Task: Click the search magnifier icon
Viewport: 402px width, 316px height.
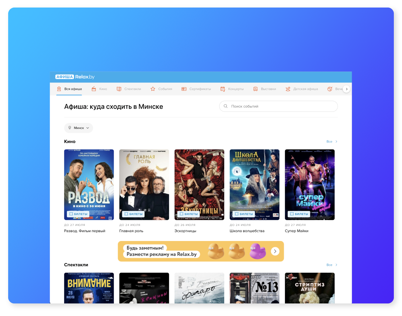Action: point(225,106)
